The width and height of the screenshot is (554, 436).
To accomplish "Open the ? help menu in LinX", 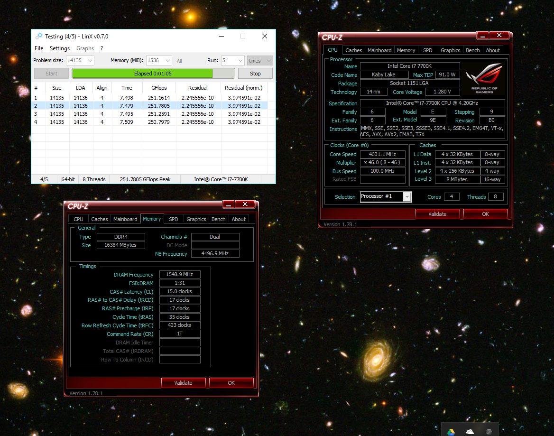I will pos(102,48).
